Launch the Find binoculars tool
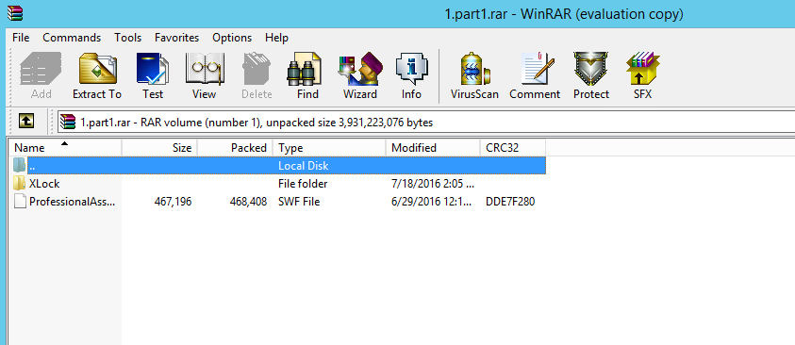Viewport: 795px width, 345px height. click(307, 76)
